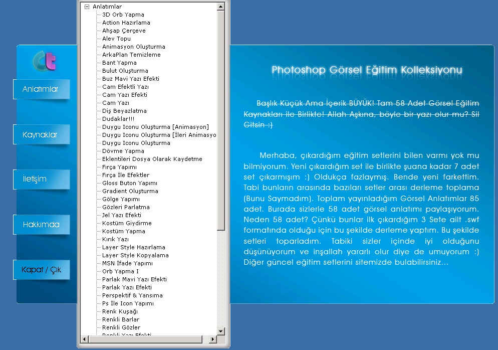Select Duygu Iconu Oluşturma [İleri Animasyon]

159,135
